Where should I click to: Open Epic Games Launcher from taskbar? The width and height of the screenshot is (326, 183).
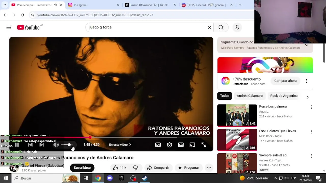coord(121,178)
